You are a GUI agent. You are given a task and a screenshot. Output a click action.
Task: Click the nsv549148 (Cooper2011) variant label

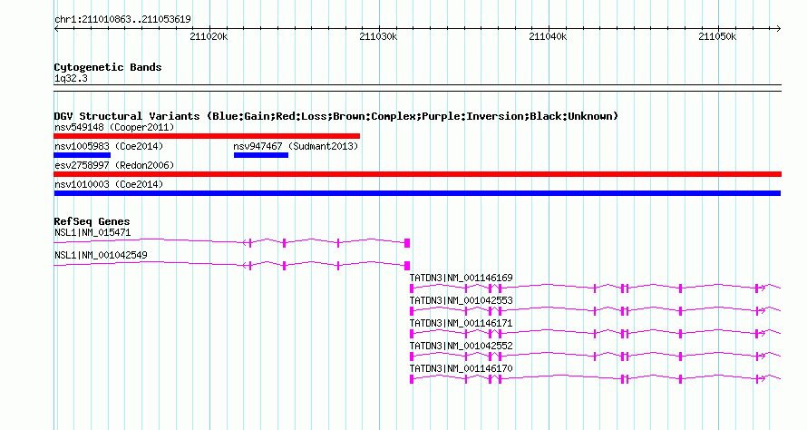coord(114,127)
